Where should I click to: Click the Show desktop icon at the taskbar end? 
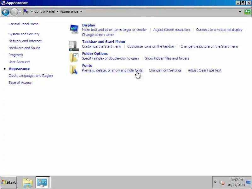(249, 182)
